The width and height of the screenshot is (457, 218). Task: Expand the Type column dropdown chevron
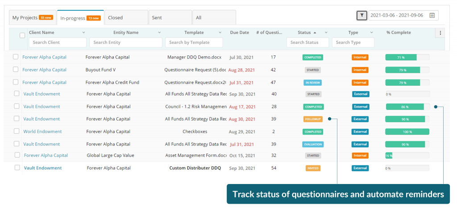371,33
